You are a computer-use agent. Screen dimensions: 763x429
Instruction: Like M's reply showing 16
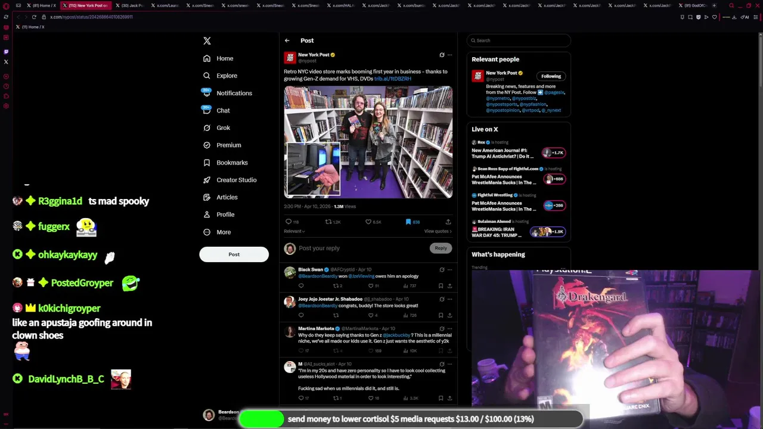point(373,398)
